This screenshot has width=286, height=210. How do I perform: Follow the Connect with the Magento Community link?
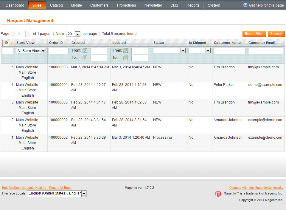coord(256,188)
